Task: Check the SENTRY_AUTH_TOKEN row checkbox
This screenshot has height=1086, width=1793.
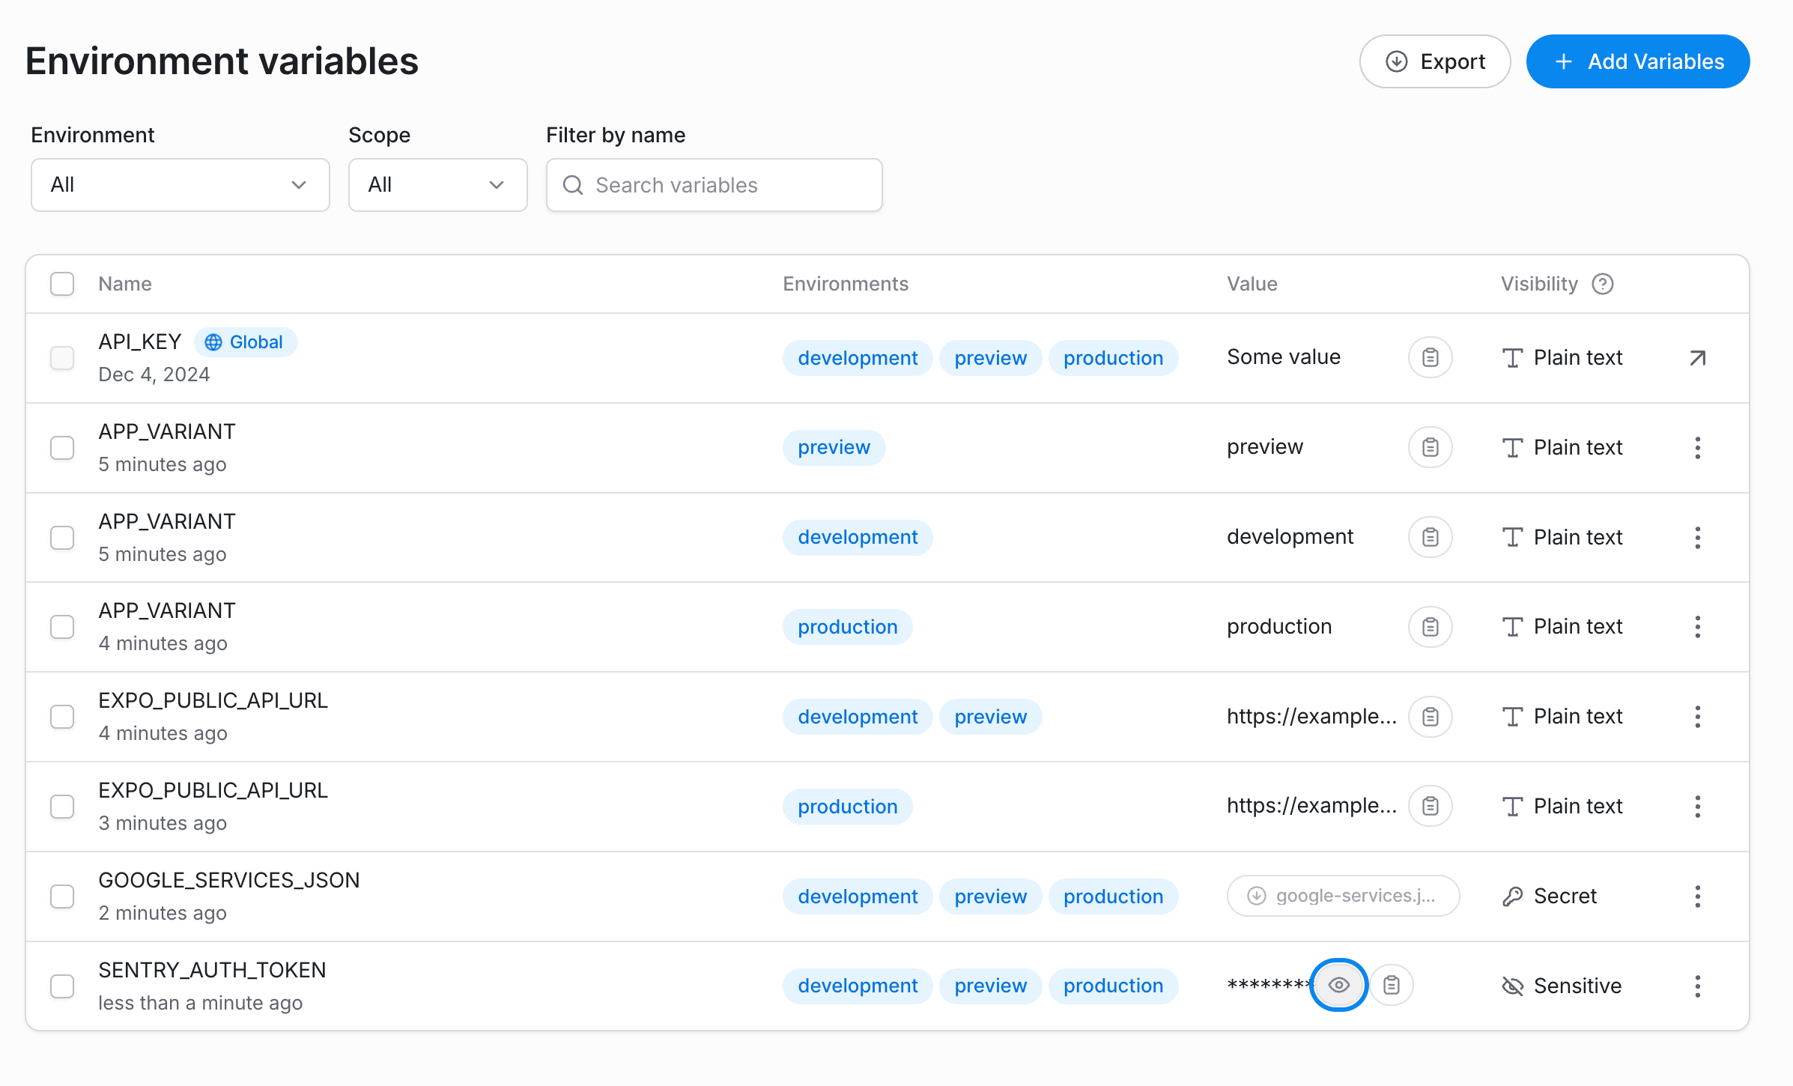Action: coord(62,986)
